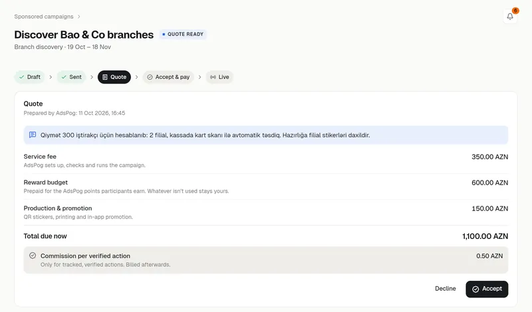The height and width of the screenshot is (312, 532).
Task: Select the Draft step
Action: (x=29, y=77)
